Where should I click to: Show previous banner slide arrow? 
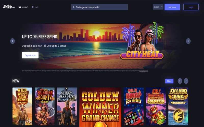tap(12, 41)
